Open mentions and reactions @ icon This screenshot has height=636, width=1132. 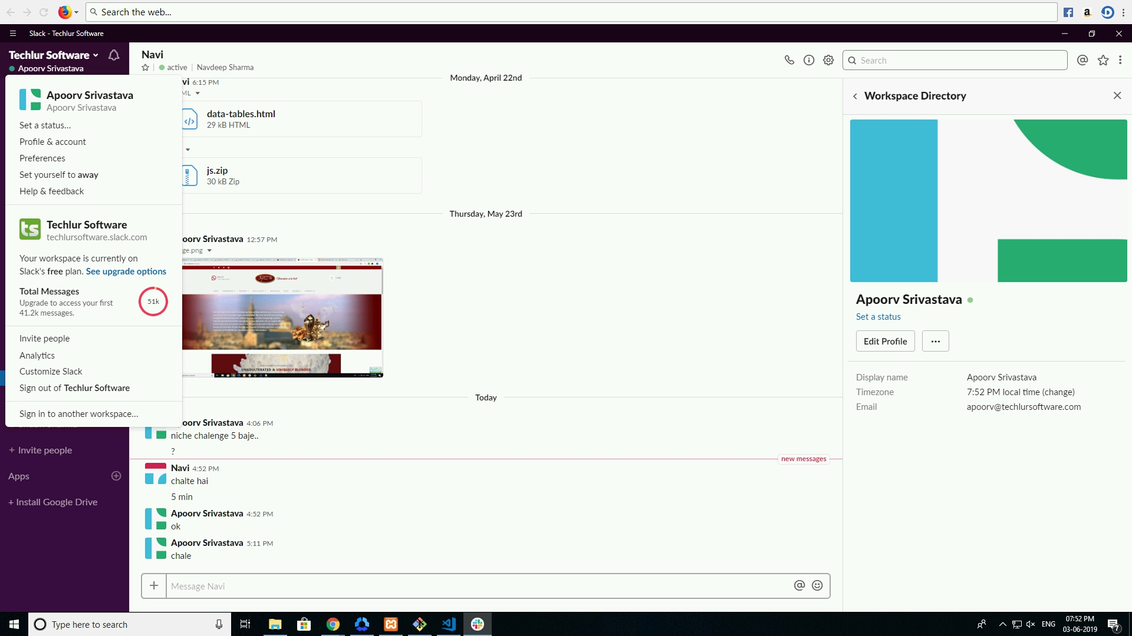[x=1082, y=60]
